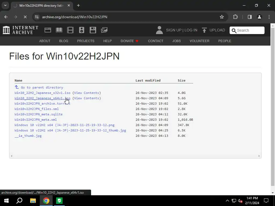Download Win10_22H2_Japanese_x64v1.iso
The width and height of the screenshot is (275, 206).
[x=42, y=98]
